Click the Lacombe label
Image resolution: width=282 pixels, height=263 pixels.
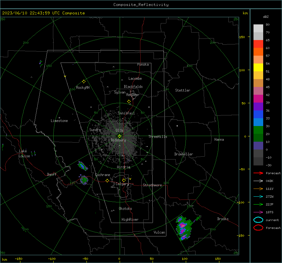[x=135, y=78]
